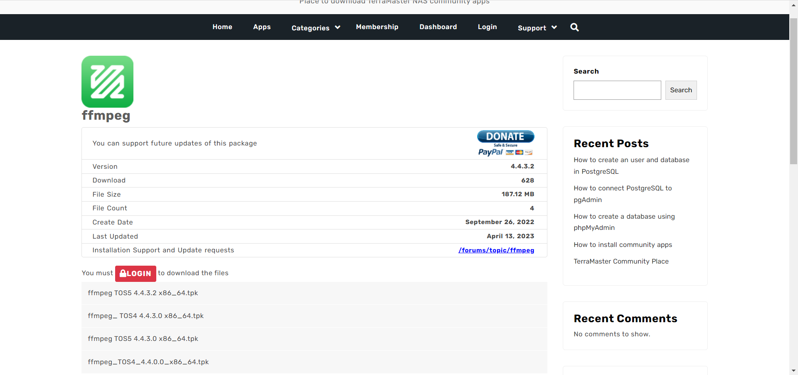798x375 pixels.
Task: Select file ffmpeg_TOS4_4.4.0.0_x86_64.tpk
Action: 314,362
